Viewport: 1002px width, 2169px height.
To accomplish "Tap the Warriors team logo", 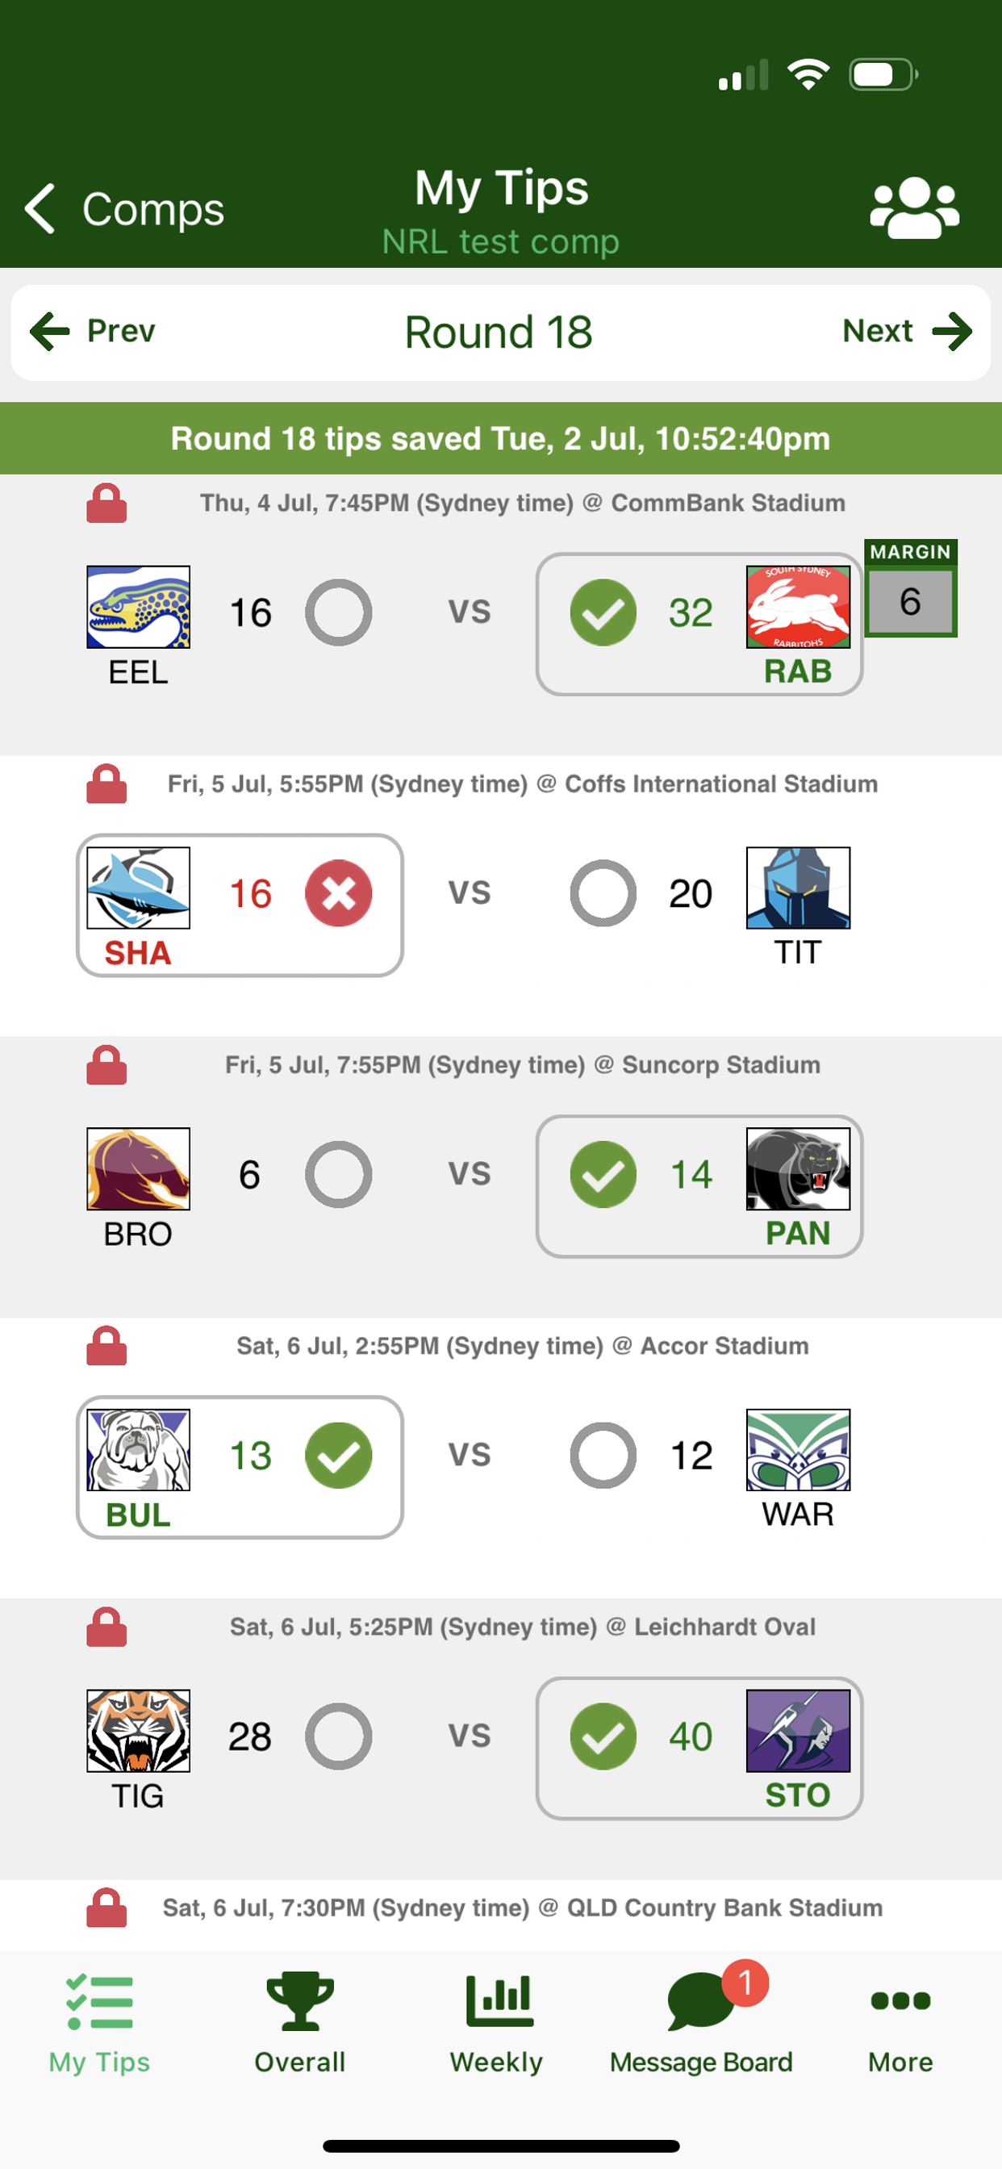I will (797, 1450).
